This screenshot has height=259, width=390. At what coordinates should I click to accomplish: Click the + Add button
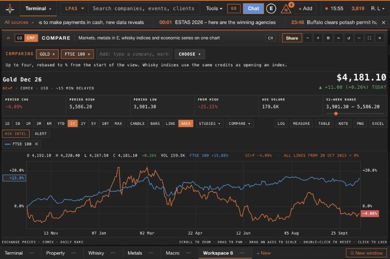tap(305, 9)
